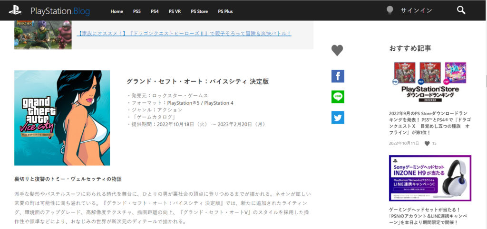487x229 pixels.
Task: Go to PS5 navigation section
Action: [x=137, y=11]
